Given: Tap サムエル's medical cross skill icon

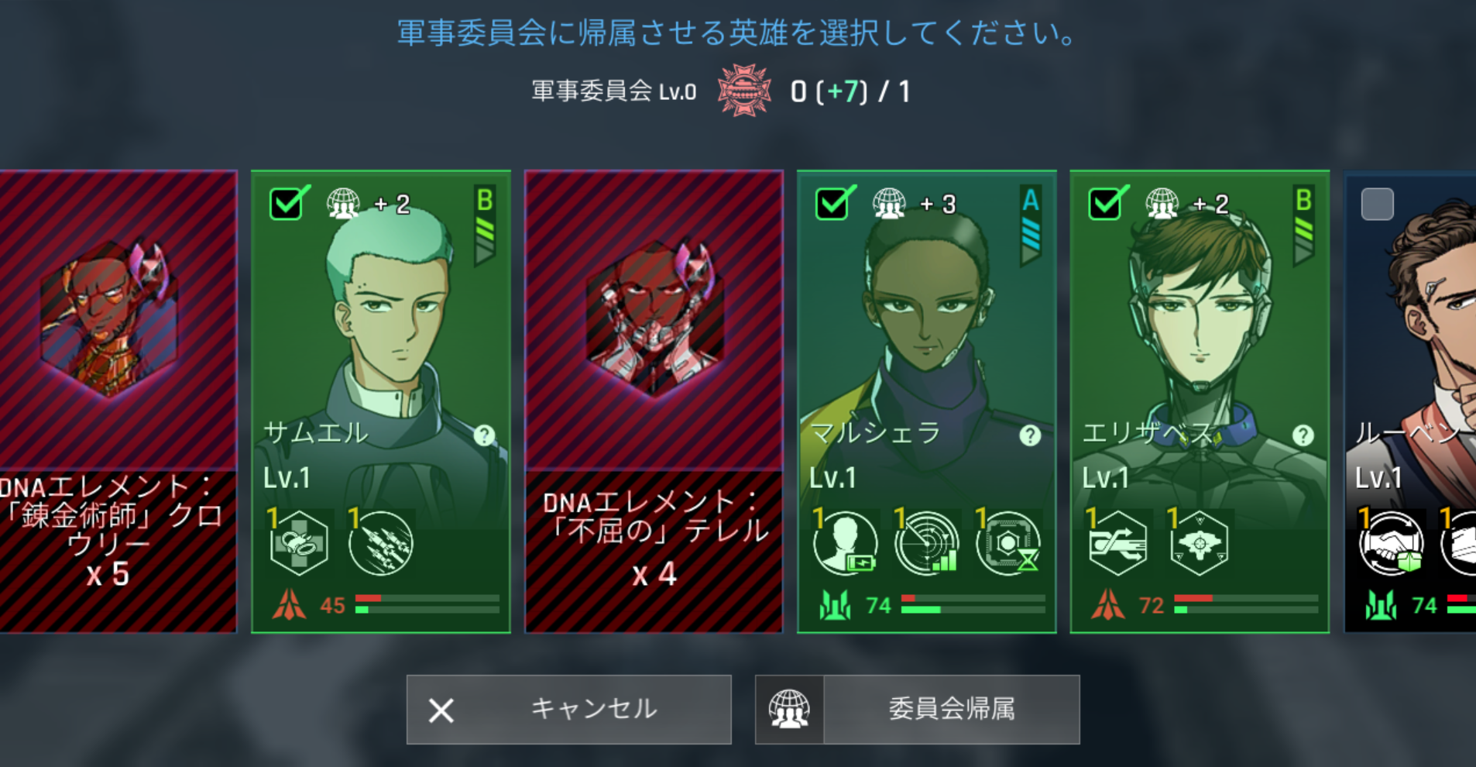Looking at the screenshot, I should [x=299, y=543].
